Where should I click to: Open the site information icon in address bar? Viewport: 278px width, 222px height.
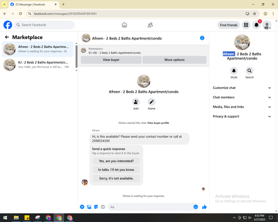point(29,14)
